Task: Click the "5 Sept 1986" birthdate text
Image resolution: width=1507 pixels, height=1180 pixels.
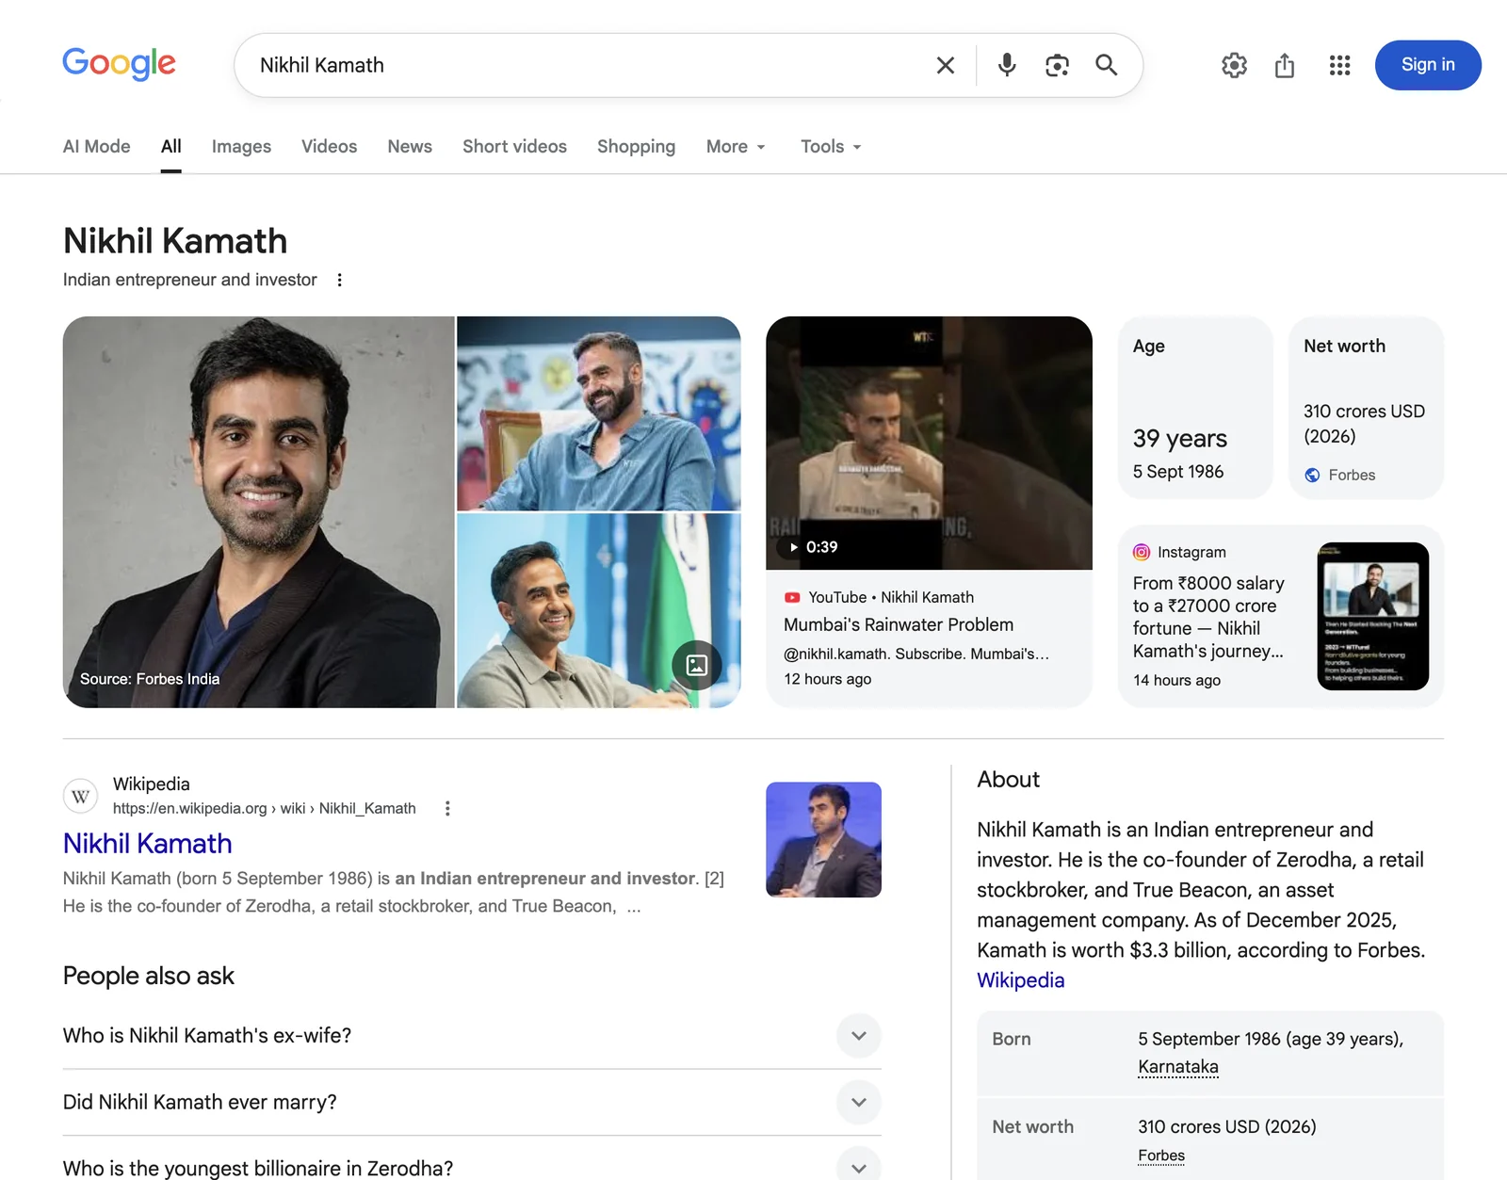Action: [x=1178, y=472]
